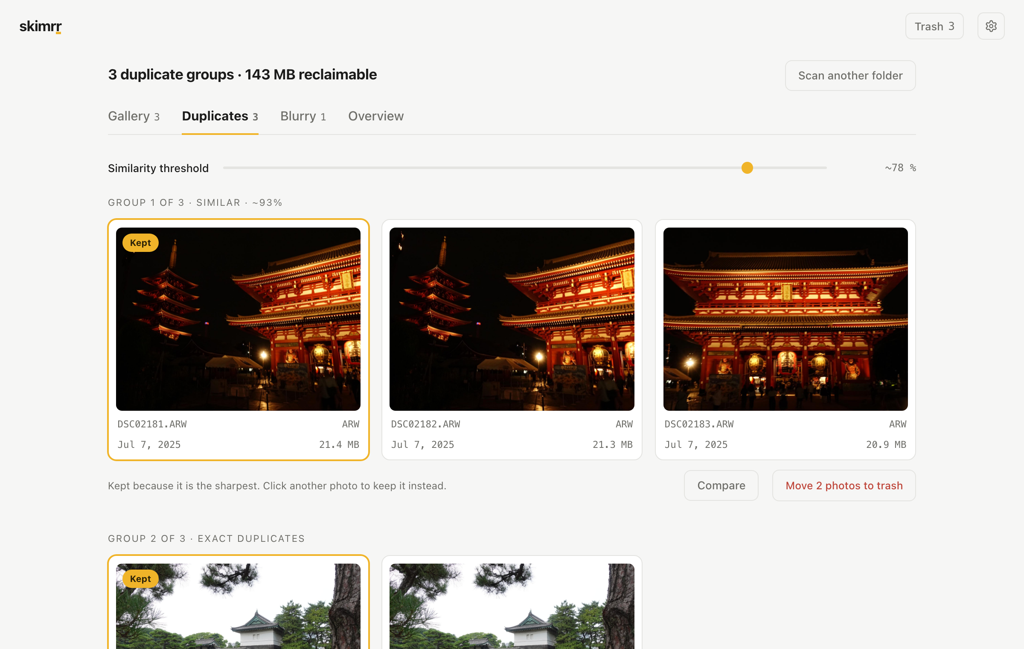Click the '3 duplicate groups · 143 MB reclaimable' title

(x=242, y=75)
